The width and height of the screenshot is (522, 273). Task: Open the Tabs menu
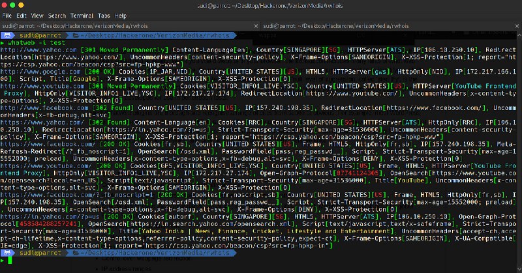pyautogui.click(x=104, y=16)
